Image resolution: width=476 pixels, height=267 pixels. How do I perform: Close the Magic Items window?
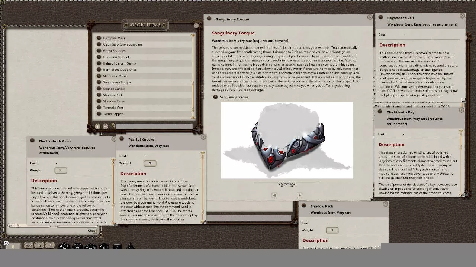point(196,26)
